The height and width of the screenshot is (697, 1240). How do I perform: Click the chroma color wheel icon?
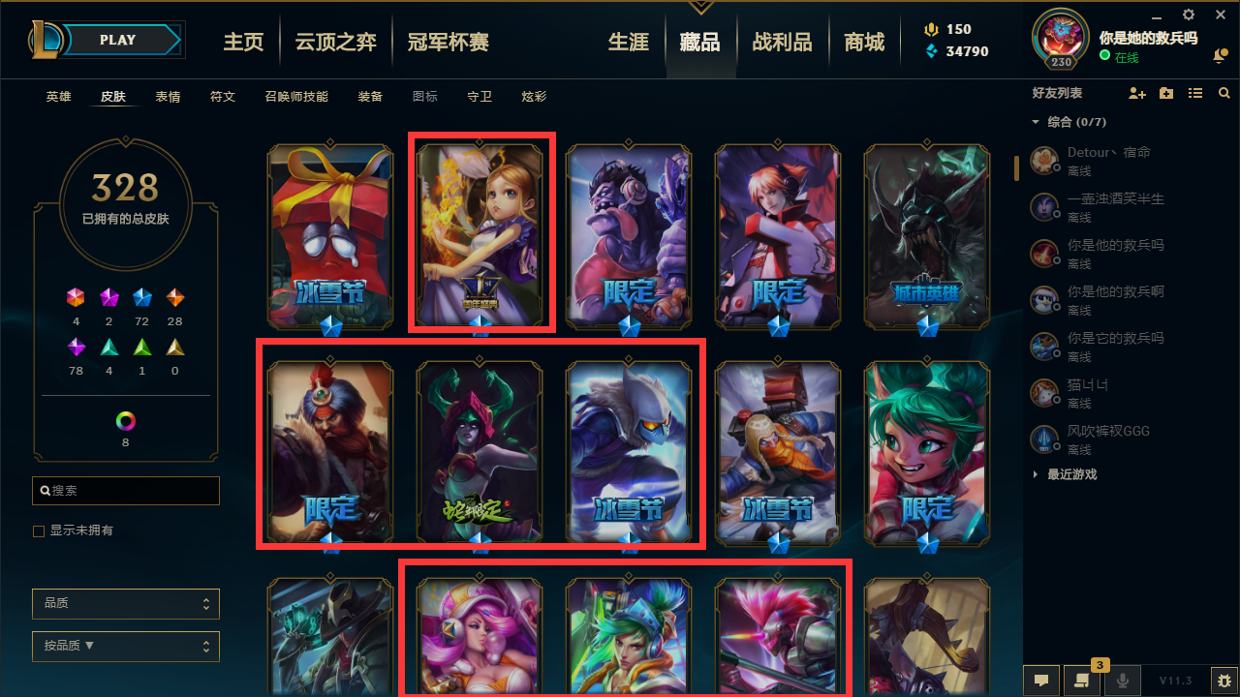click(126, 421)
